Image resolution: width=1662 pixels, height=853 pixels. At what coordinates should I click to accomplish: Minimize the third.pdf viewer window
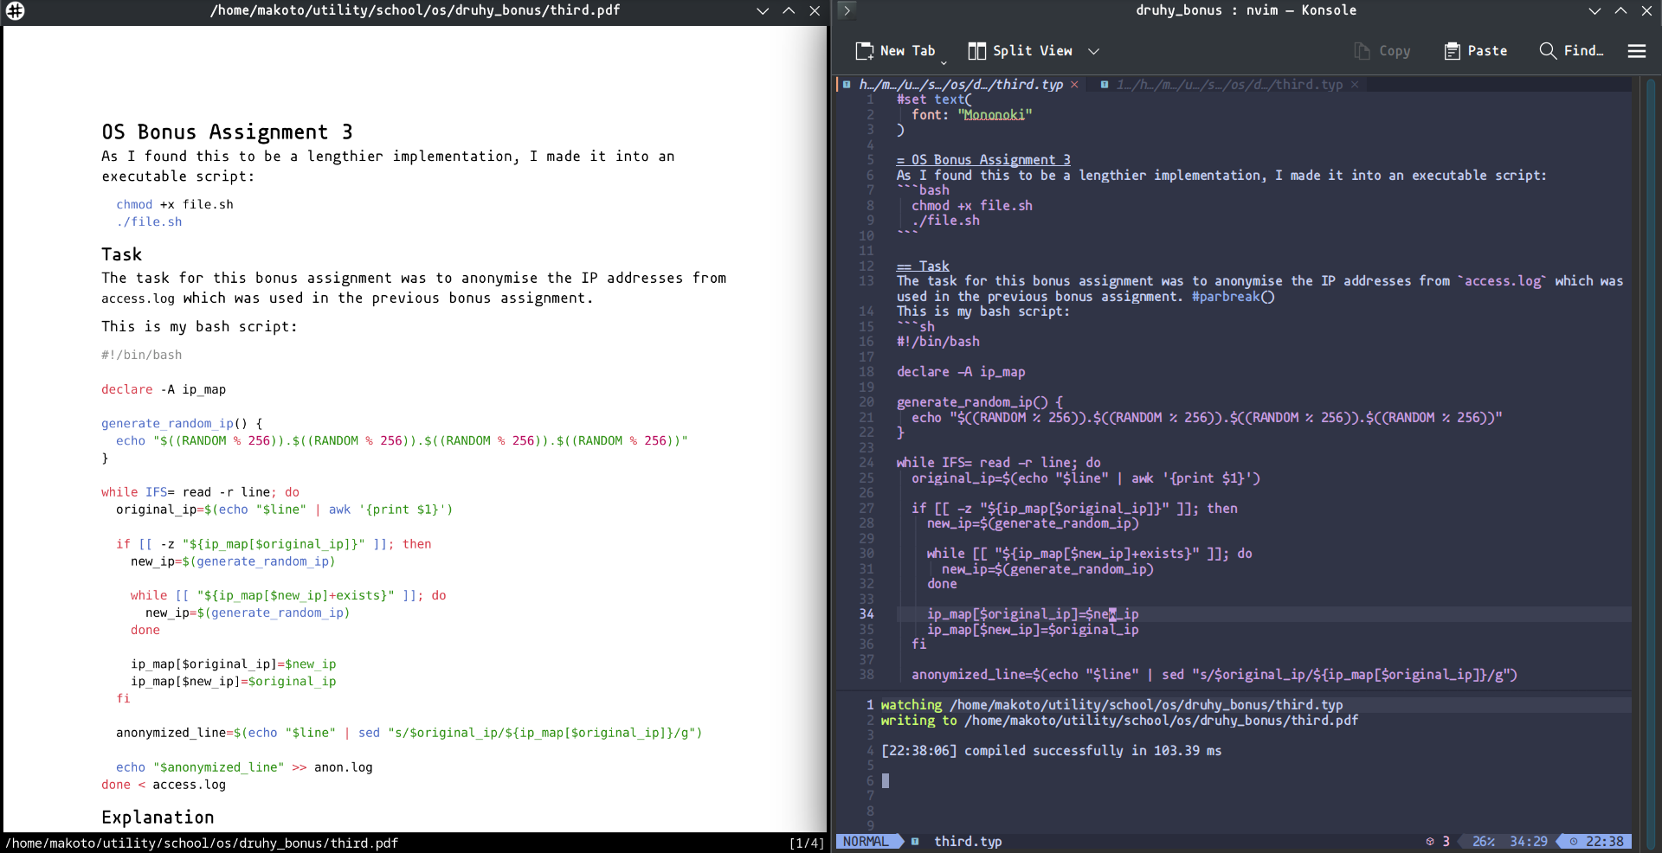(763, 10)
